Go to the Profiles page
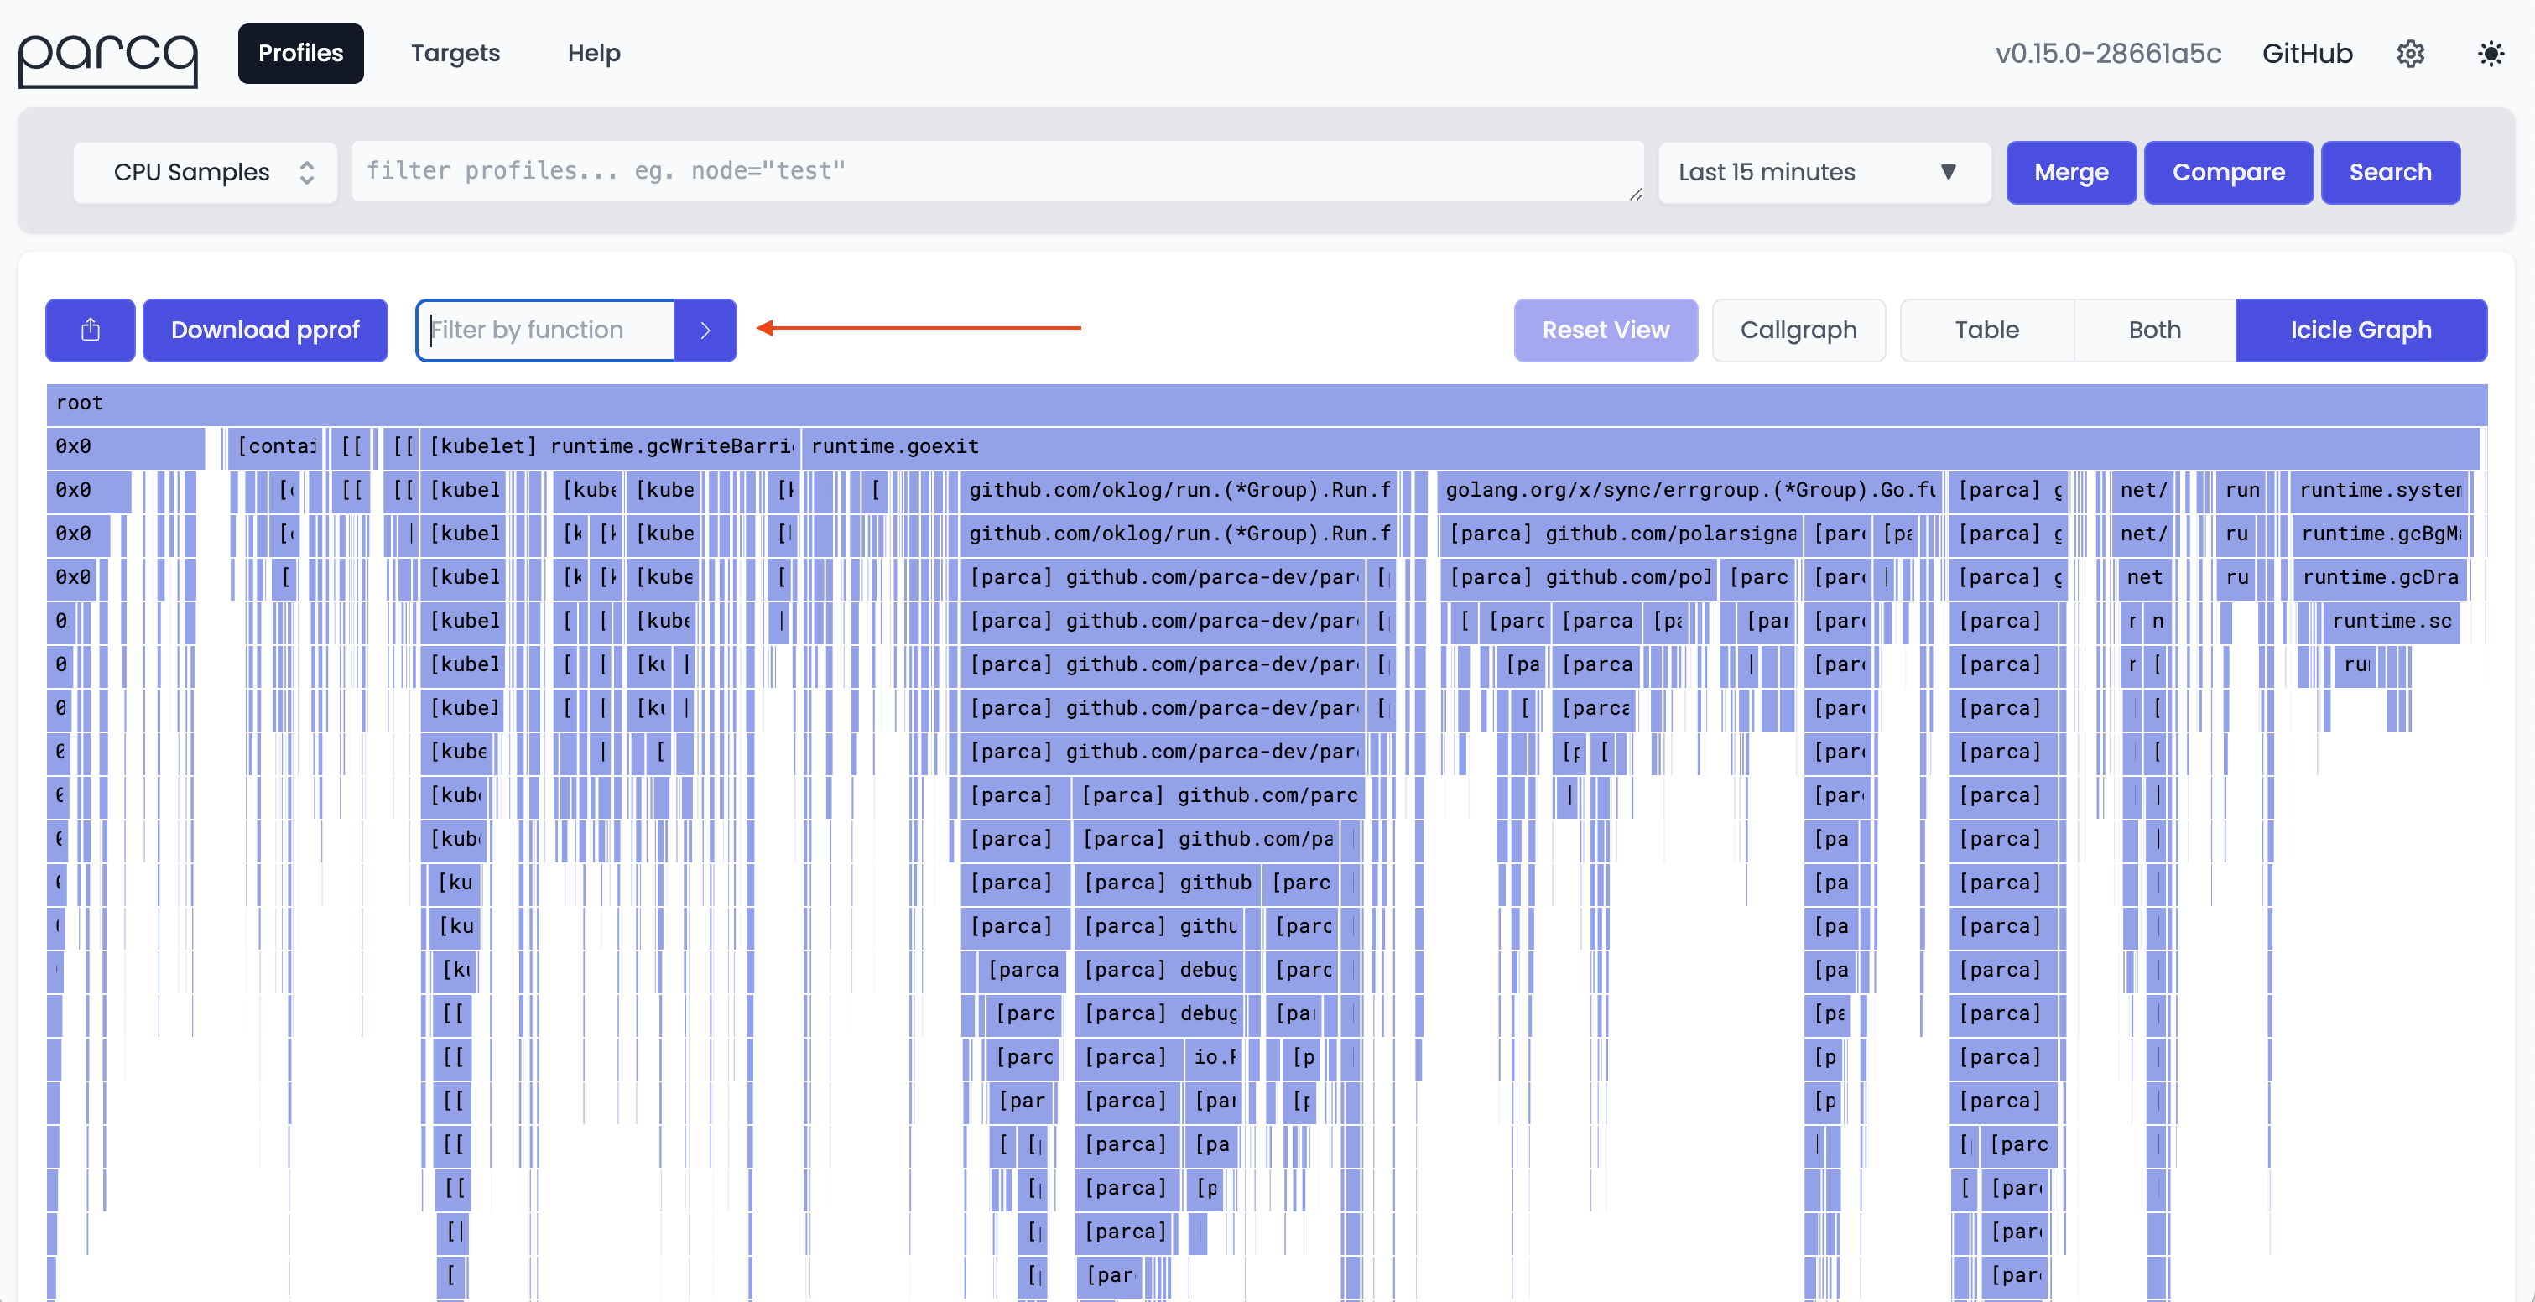The width and height of the screenshot is (2535, 1302). click(300, 53)
